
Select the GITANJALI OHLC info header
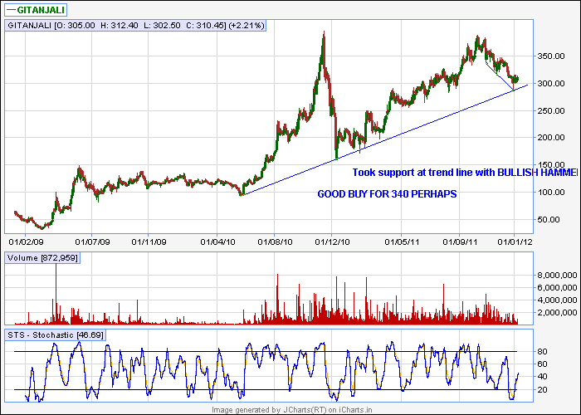point(135,25)
